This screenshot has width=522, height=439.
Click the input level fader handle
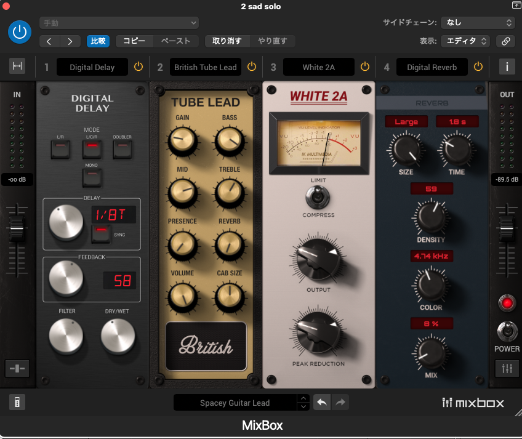(17, 229)
